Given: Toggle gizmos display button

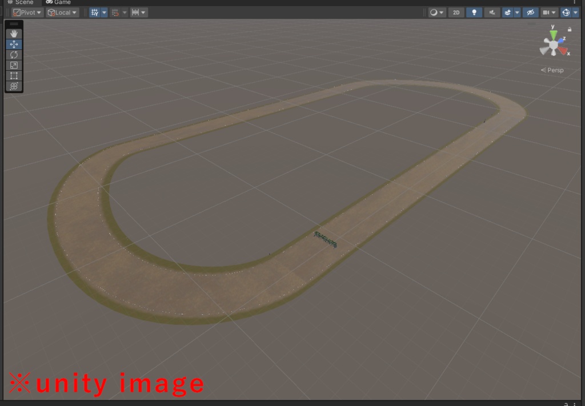Looking at the screenshot, I should click(566, 13).
